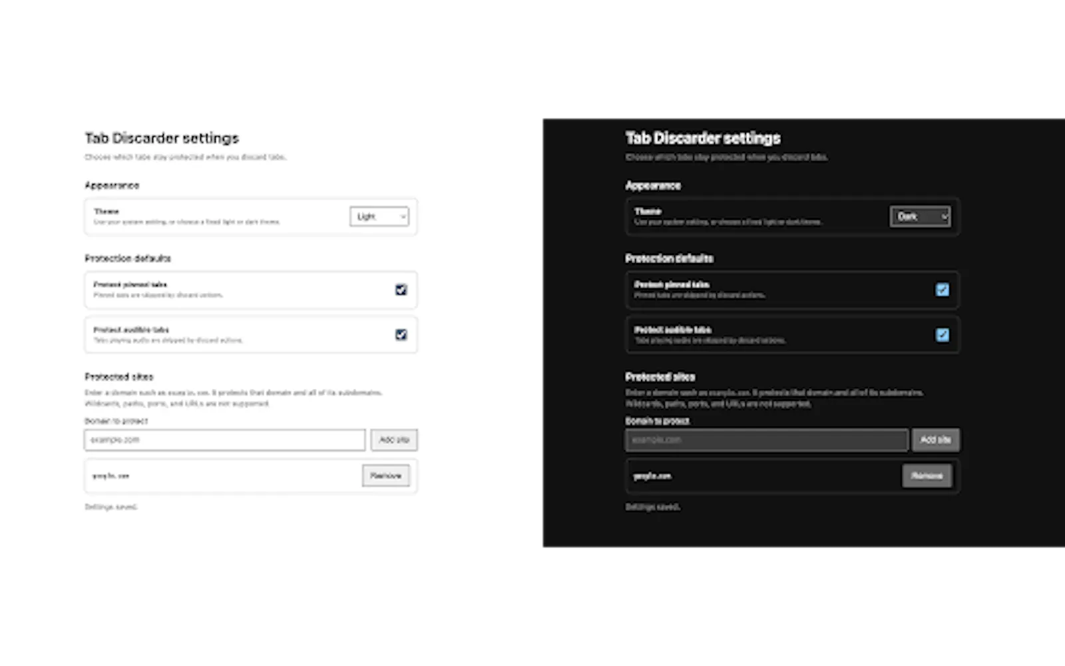Open the Theme dropdown showing Light
The height and width of the screenshot is (666, 1065).
[379, 216]
